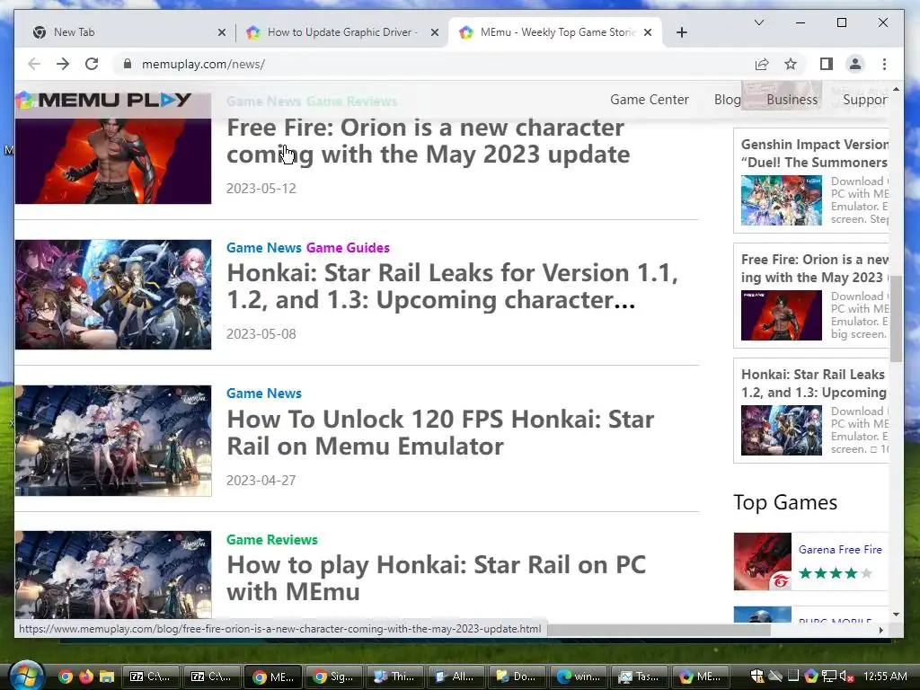Viewport: 920px width, 690px height.
Task: Switch to the Thi... taskbar window
Action: point(395,677)
